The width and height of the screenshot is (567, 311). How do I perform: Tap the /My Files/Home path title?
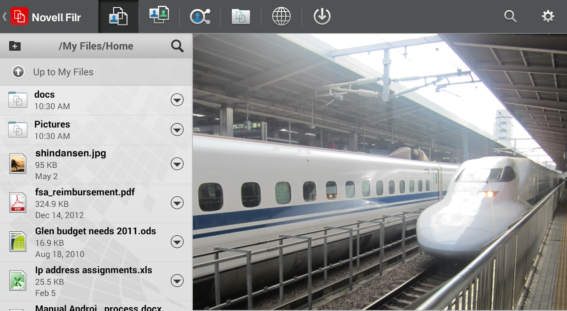(96, 46)
